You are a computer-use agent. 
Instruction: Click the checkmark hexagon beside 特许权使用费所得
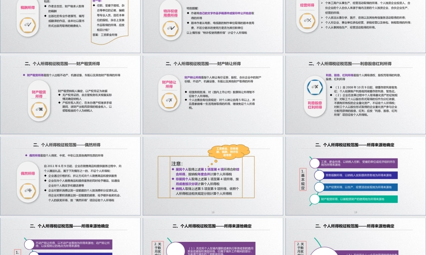(x=170, y=28)
